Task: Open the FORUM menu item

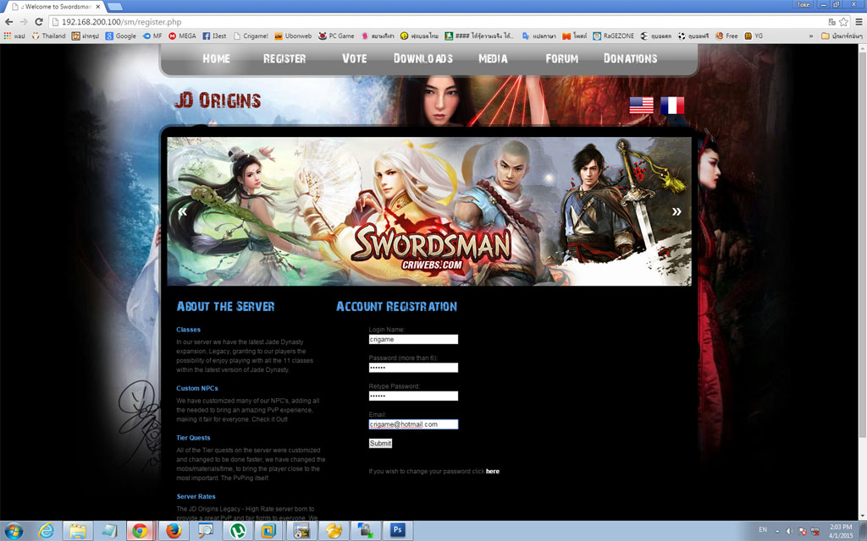Action: [x=562, y=58]
